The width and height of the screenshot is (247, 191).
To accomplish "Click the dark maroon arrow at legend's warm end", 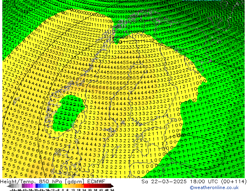I will click(112, 186).
